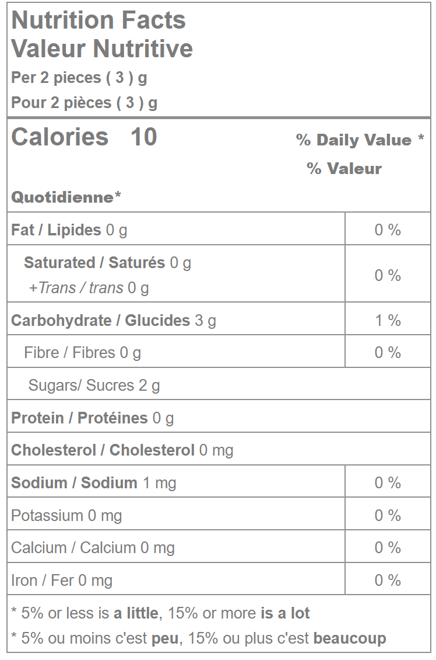Click the 1 % value for Carbohydrate
The image size is (436, 660).
(x=388, y=321)
